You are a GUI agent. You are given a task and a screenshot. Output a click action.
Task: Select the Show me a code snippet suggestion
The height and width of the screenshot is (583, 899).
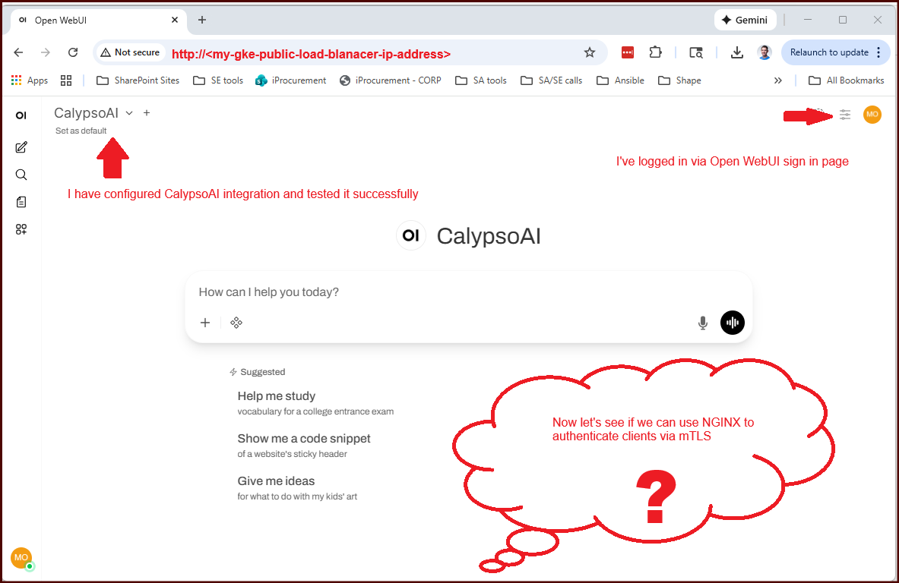(304, 439)
